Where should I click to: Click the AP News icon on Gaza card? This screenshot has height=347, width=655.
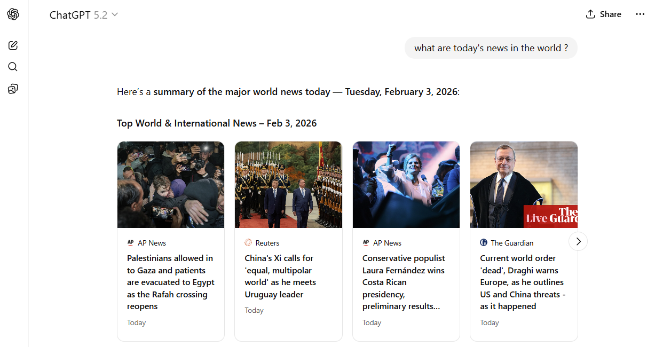click(x=131, y=243)
